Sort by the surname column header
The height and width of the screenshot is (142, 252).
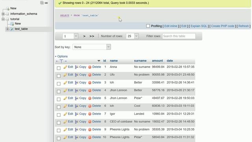[140, 61]
